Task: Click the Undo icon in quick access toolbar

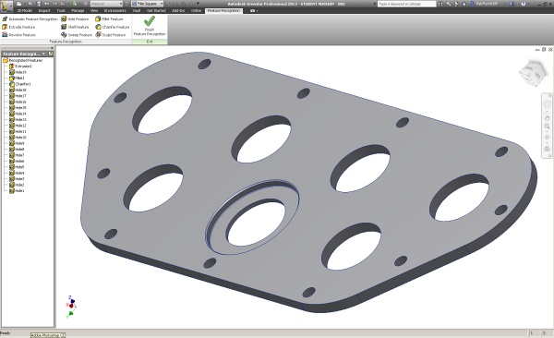Action: tap(46, 4)
